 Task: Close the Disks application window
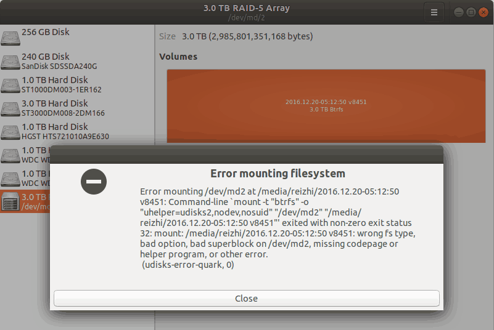coord(484,12)
